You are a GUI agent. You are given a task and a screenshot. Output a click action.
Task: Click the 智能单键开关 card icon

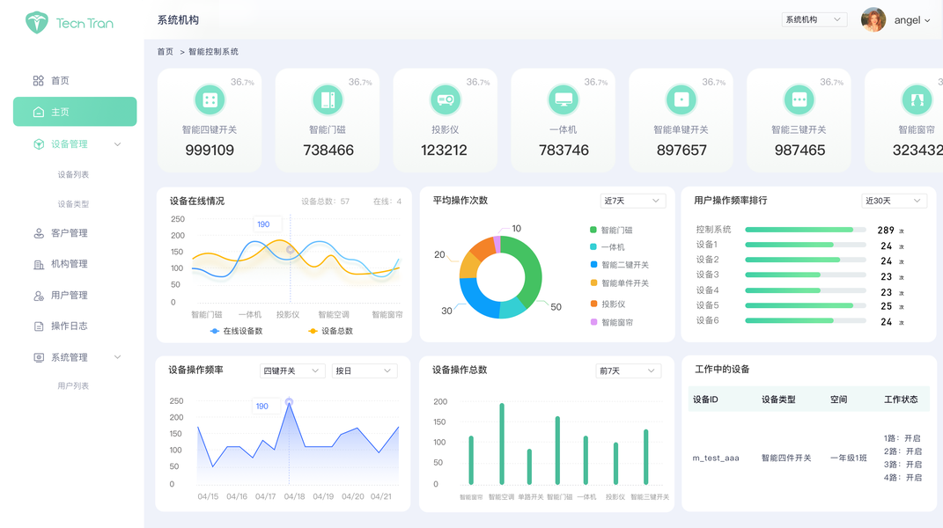pos(681,99)
